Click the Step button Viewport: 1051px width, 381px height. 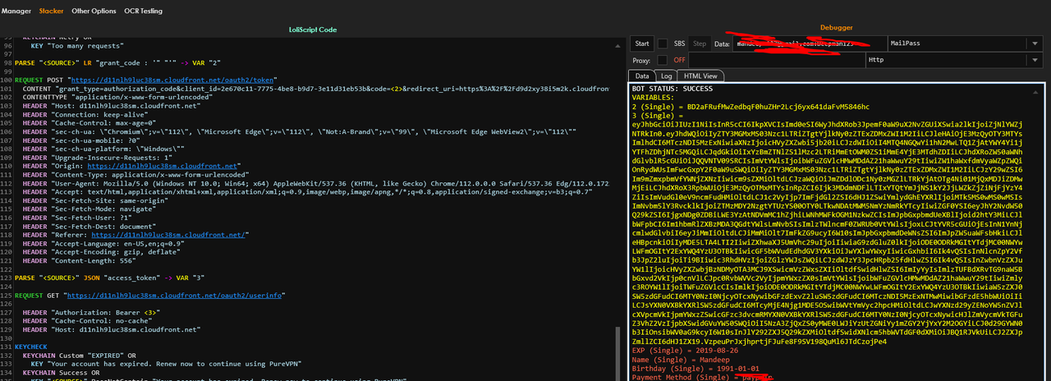click(700, 44)
